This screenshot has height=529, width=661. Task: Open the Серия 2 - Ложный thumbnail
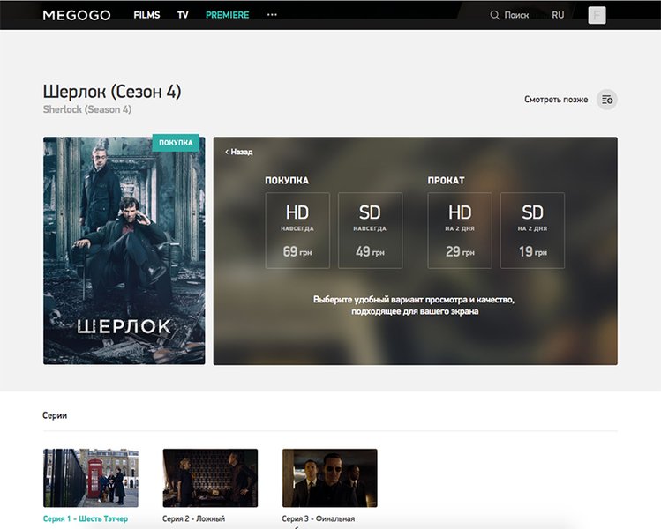pos(210,478)
